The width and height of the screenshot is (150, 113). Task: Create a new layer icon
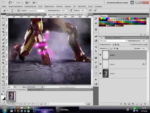point(141,104)
